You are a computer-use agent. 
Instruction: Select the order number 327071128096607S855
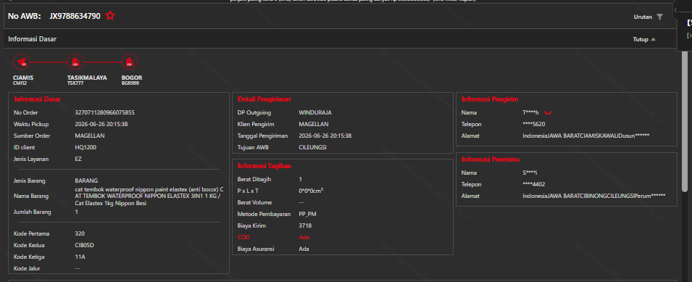pos(104,112)
